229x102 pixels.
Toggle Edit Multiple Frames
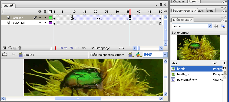click(71, 48)
